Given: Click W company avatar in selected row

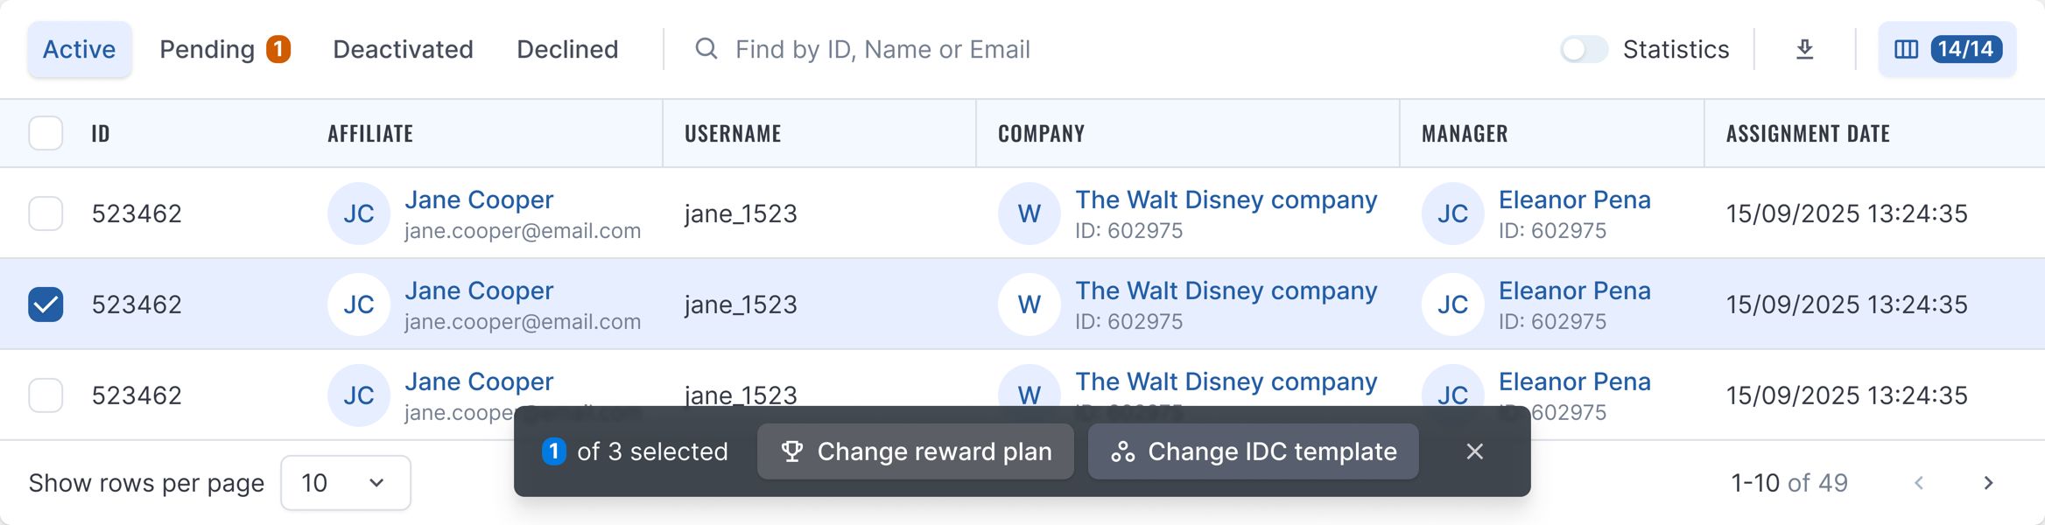Looking at the screenshot, I should point(1030,304).
